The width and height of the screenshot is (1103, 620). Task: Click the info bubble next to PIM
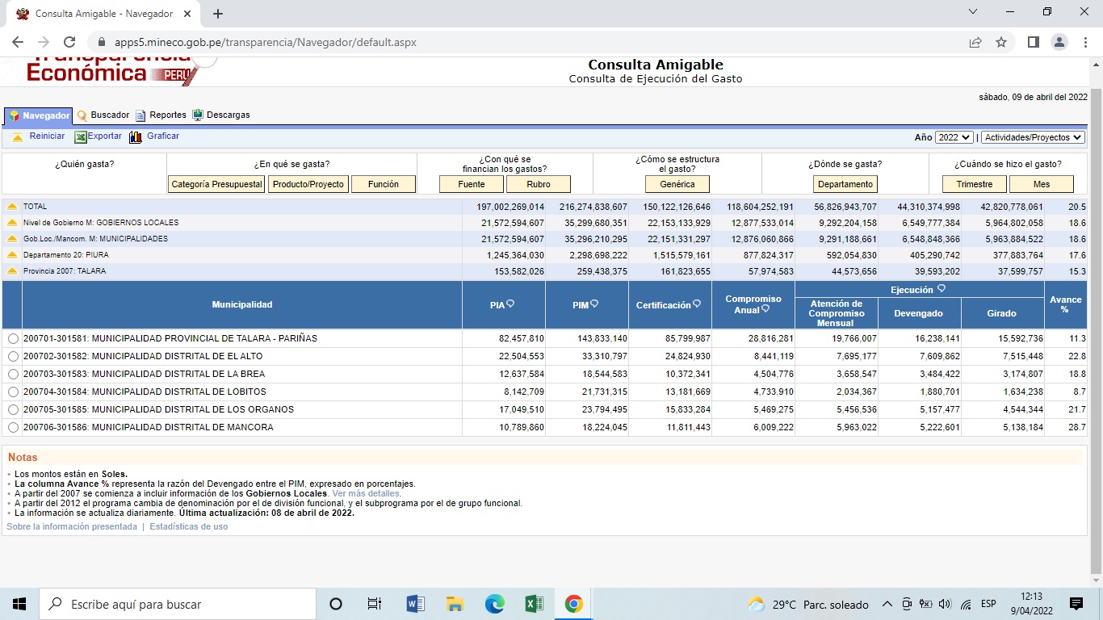coord(594,304)
